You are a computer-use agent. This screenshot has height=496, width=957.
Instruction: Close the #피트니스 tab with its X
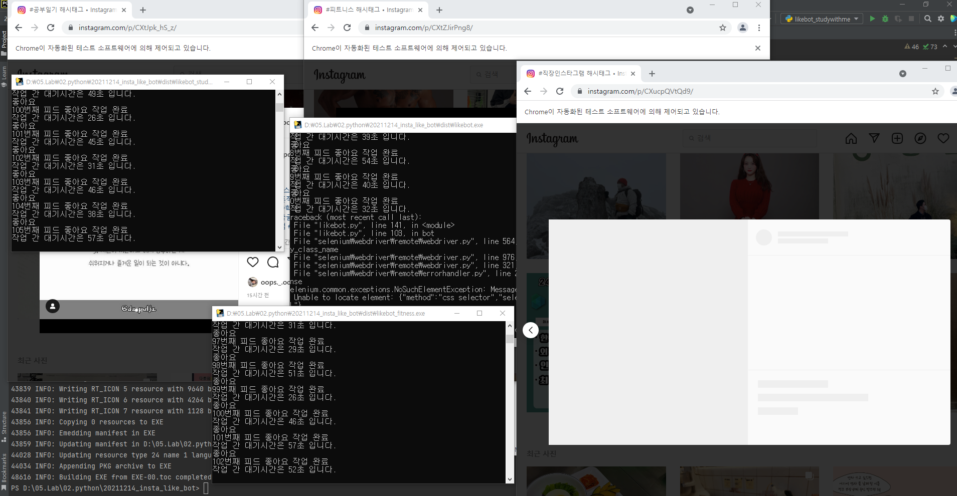click(420, 10)
